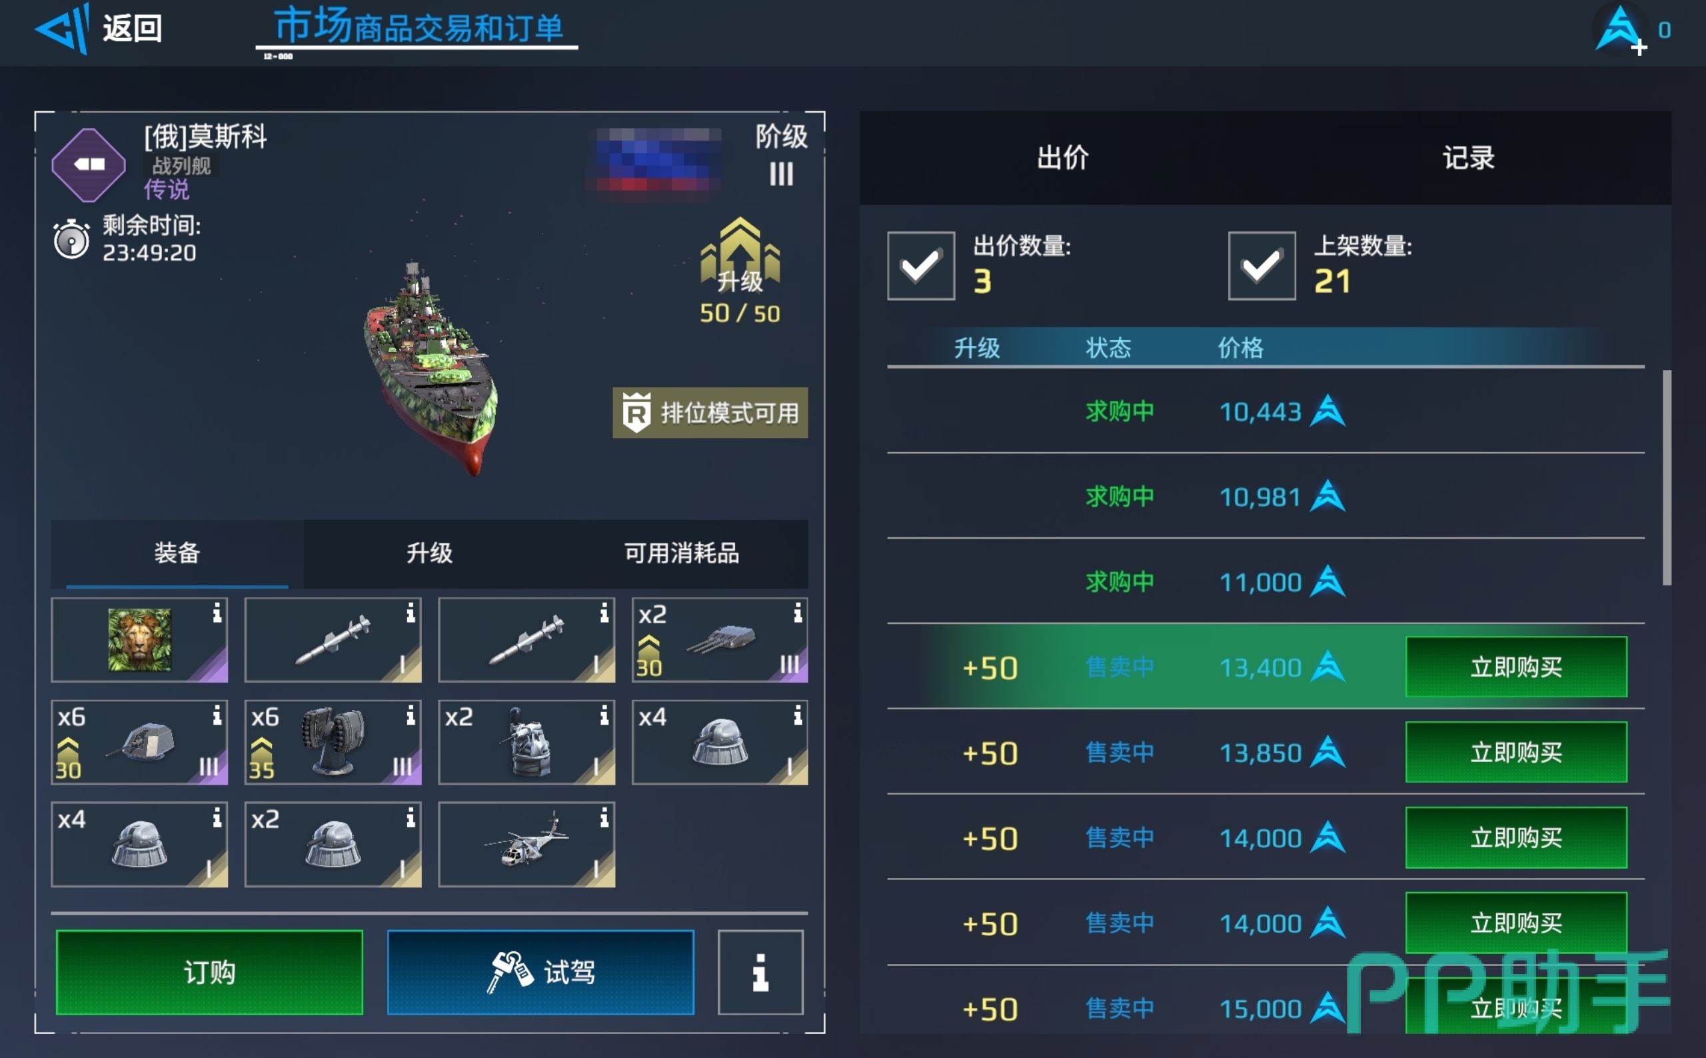1706x1058 pixels.
Task: Tap the back arrow icon
Action: pyautogui.click(x=62, y=29)
